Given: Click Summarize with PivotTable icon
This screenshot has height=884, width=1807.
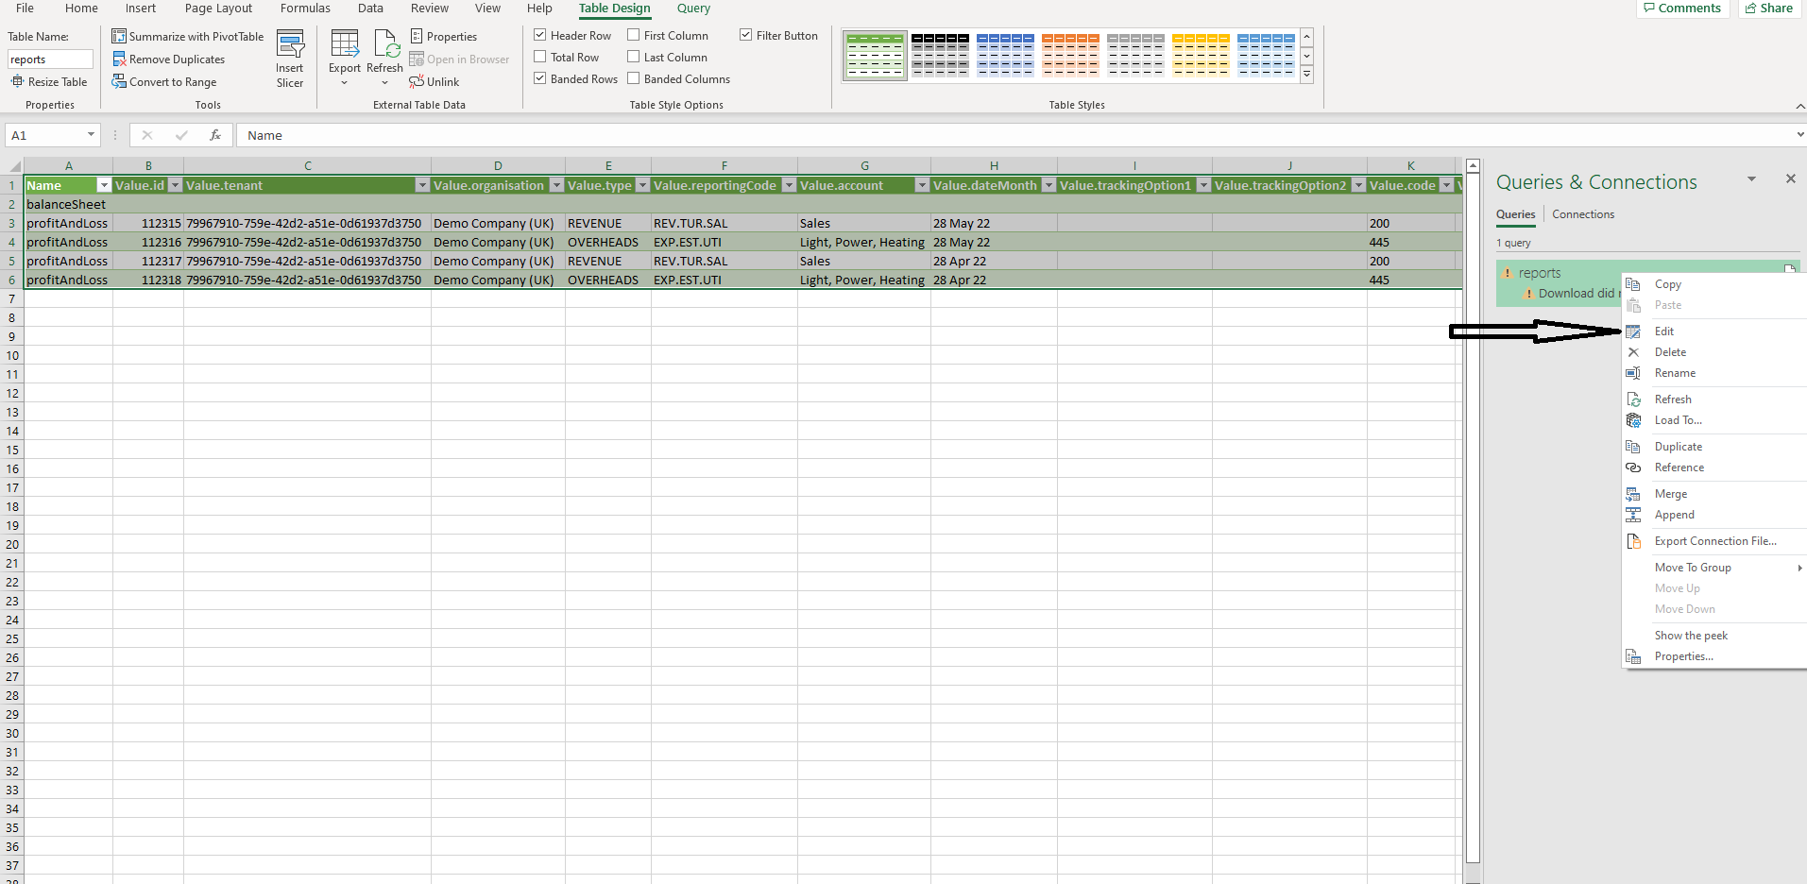Looking at the screenshot, I should pyautogui.click(x=119, y=37).
